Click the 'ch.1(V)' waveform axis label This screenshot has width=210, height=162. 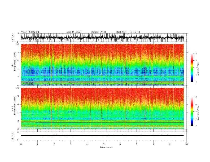[x=13, y=38]
